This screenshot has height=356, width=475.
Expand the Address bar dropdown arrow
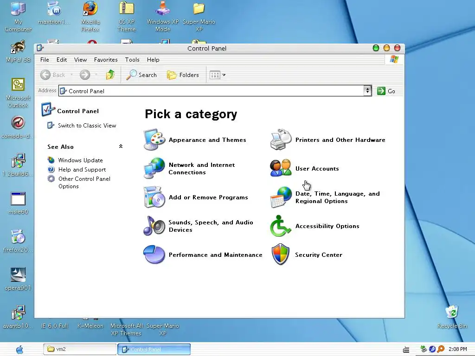coord(367,90)
